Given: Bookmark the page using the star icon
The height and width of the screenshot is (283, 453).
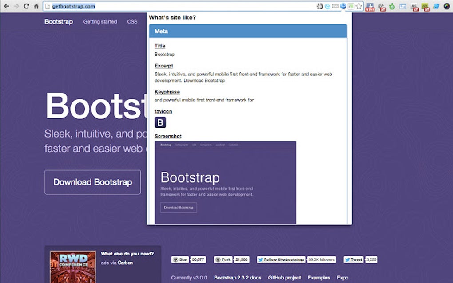Looking at the screenshot, I should point(358,6).
